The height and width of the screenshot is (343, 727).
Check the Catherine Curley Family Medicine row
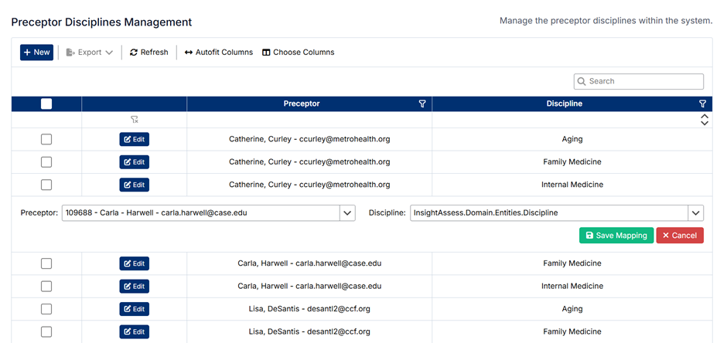point(46,162)
